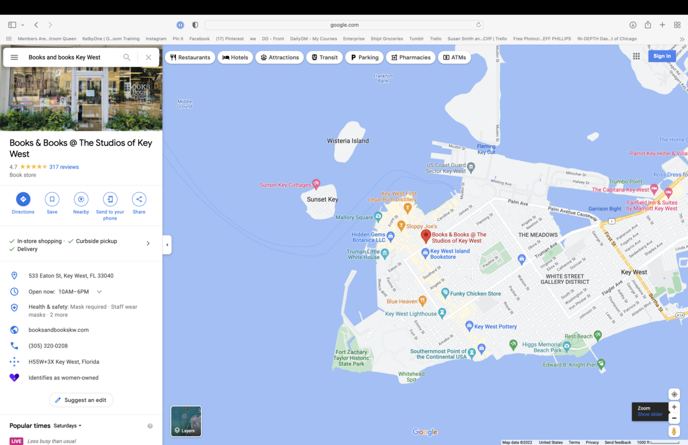This screenshot has height=445, width=688.
Task: Click the search magnifier icon
Action: (127, 57)
